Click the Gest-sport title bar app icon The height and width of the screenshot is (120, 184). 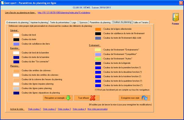tap(2, 3)
